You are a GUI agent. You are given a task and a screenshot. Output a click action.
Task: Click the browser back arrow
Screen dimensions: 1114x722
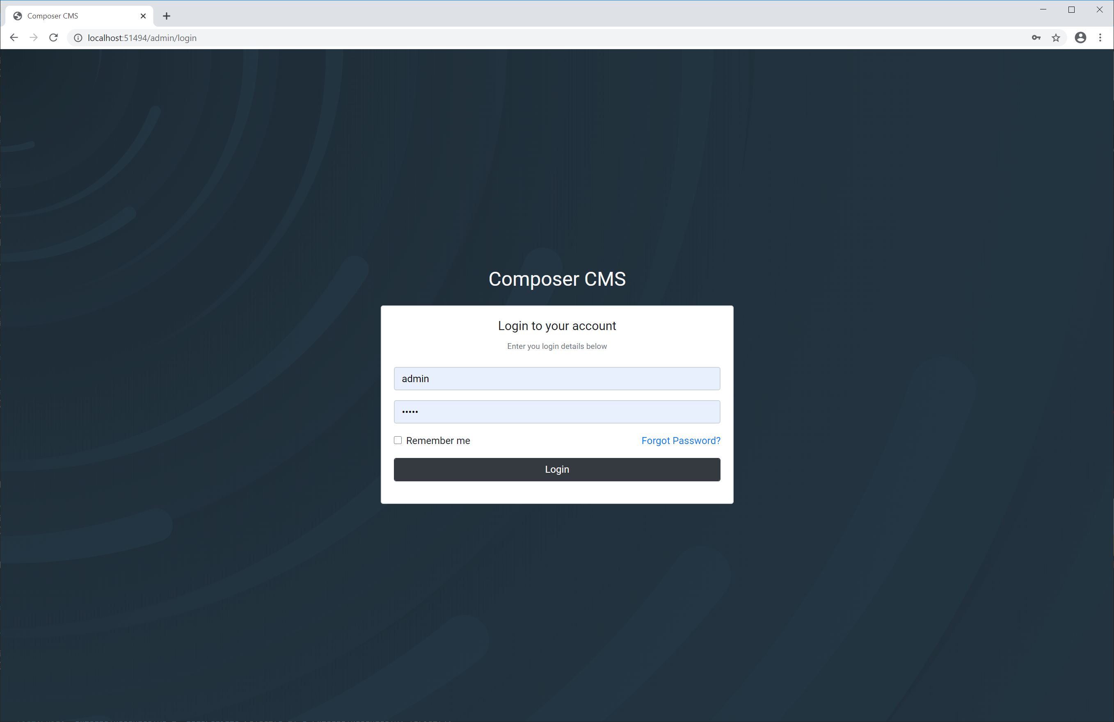(14, 38)
